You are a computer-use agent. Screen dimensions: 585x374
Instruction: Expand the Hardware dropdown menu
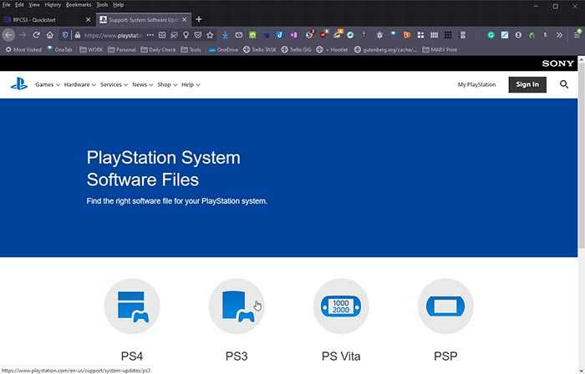coord(80,84)
